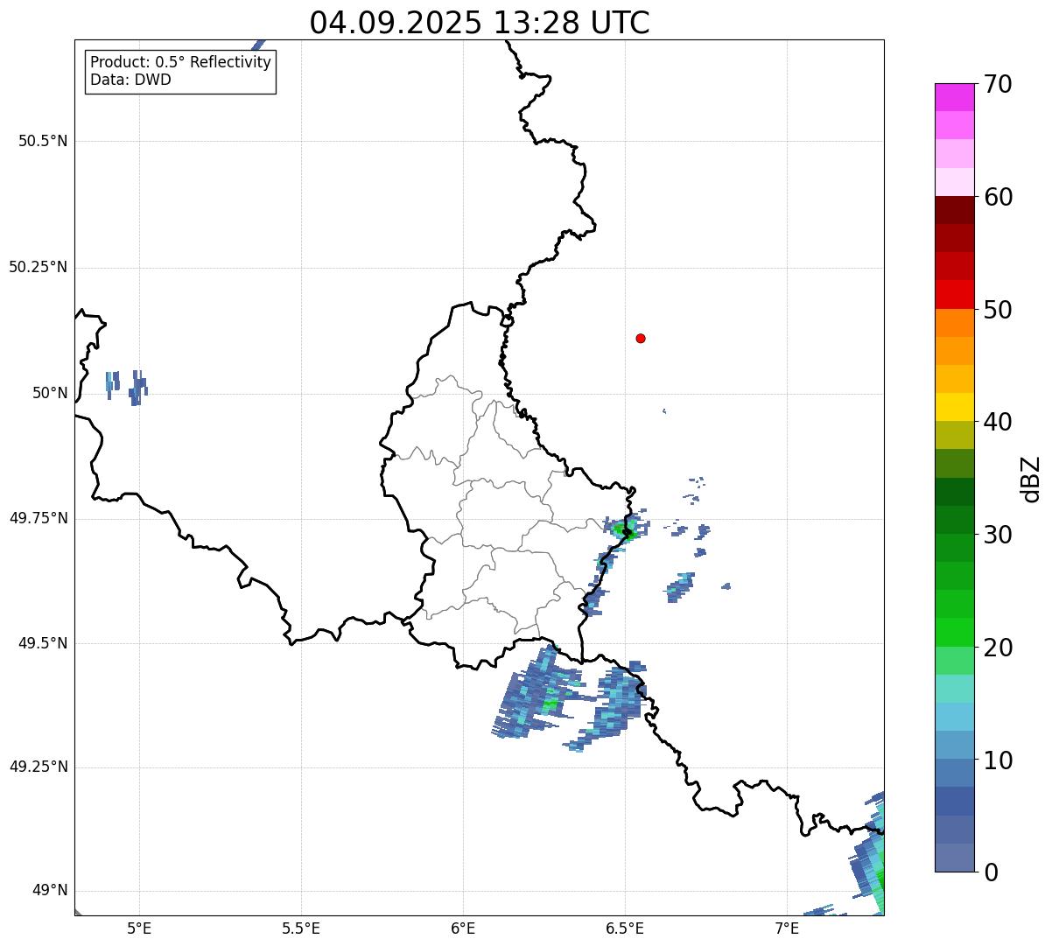Click the colorbar value 70
The height and width of the screenshot is (946, 1052).
tap(999, 84)
